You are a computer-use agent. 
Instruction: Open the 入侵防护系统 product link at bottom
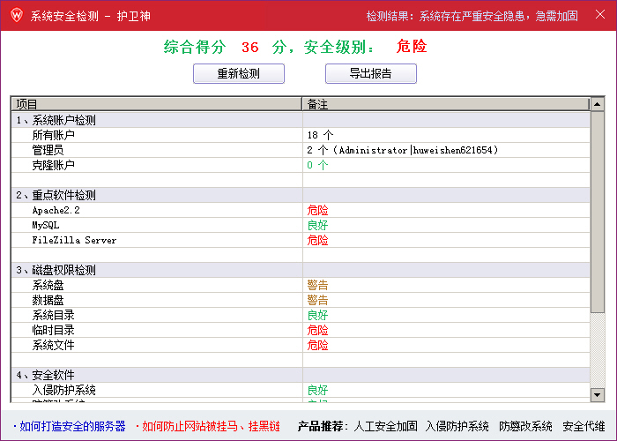click(x=457, y=426)
